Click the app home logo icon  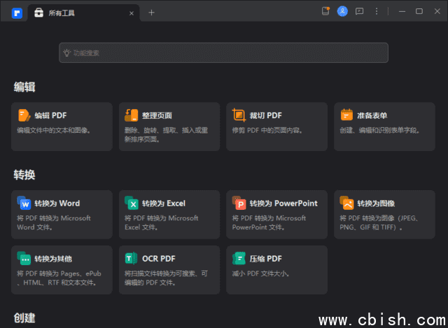[x=17, y=12]
